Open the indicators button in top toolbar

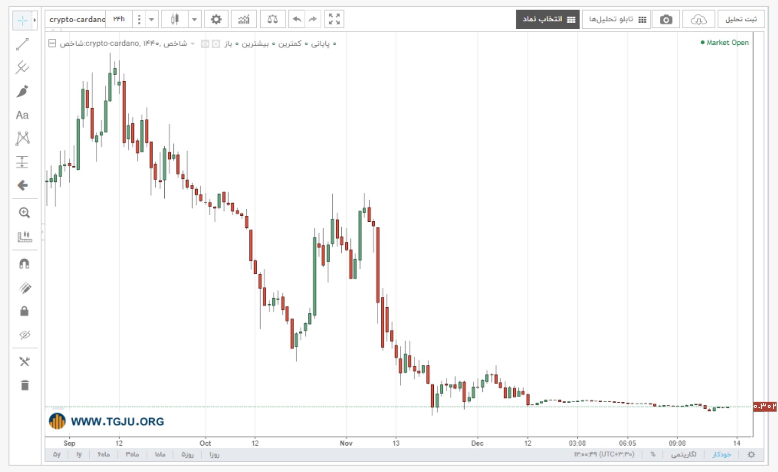coord(244,19)
